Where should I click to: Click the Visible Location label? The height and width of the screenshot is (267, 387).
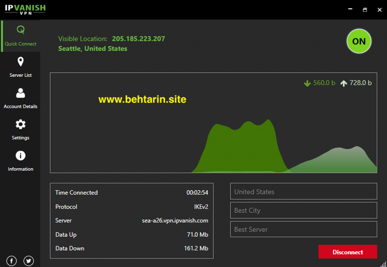(83, 39)
